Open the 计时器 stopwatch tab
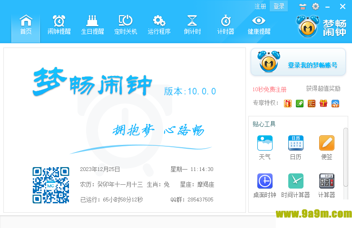 [x=225, y=25]
